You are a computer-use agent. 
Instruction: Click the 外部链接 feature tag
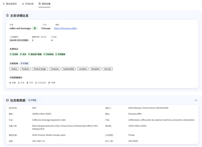click(x=60, y=54)
